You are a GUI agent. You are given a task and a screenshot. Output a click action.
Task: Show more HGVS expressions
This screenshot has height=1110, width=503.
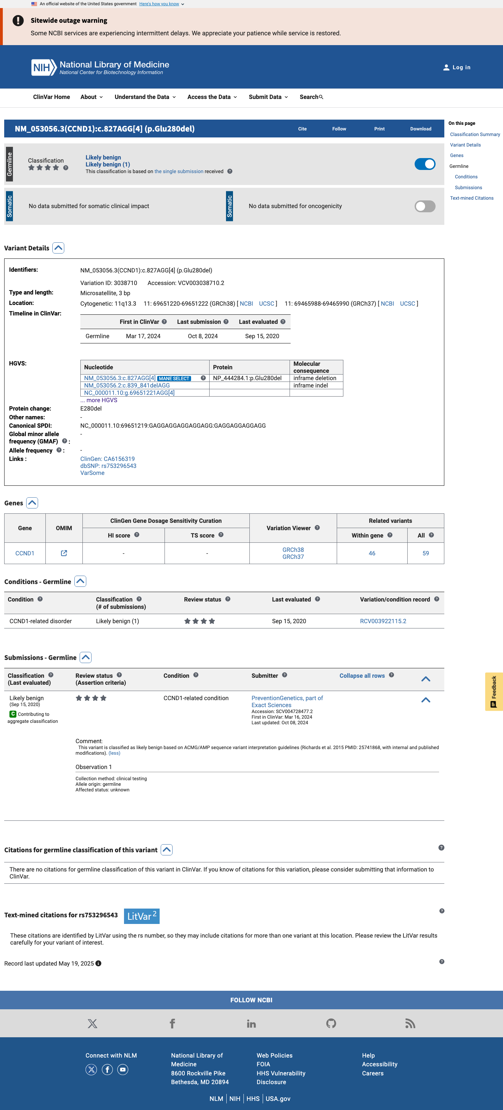click(99, 400)
